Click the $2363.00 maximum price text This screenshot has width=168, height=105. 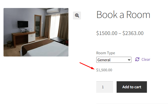[133, 33]
